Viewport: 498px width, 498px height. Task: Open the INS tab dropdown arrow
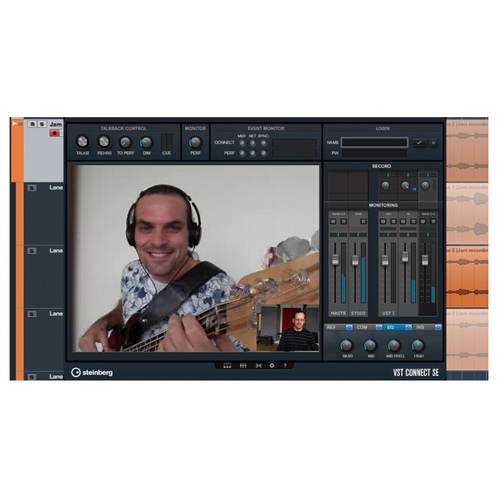(438, 327)
